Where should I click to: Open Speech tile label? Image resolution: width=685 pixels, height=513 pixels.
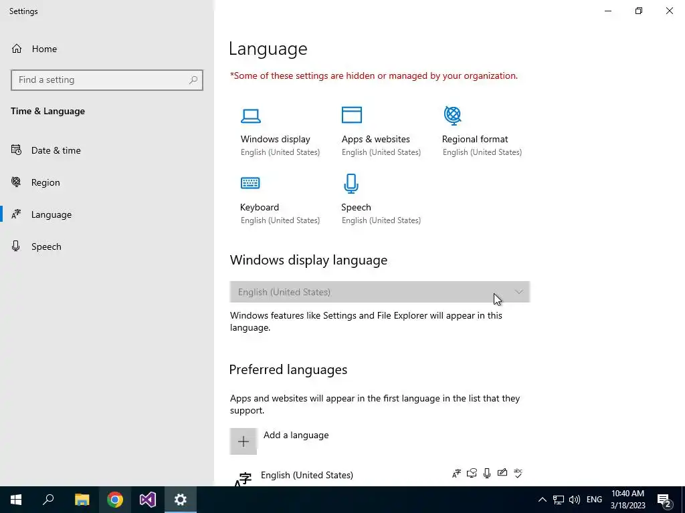[x=356, y=207]
